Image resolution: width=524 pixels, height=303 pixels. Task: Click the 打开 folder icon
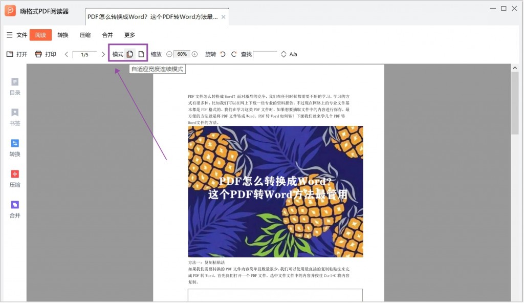(x=10, y=54)
